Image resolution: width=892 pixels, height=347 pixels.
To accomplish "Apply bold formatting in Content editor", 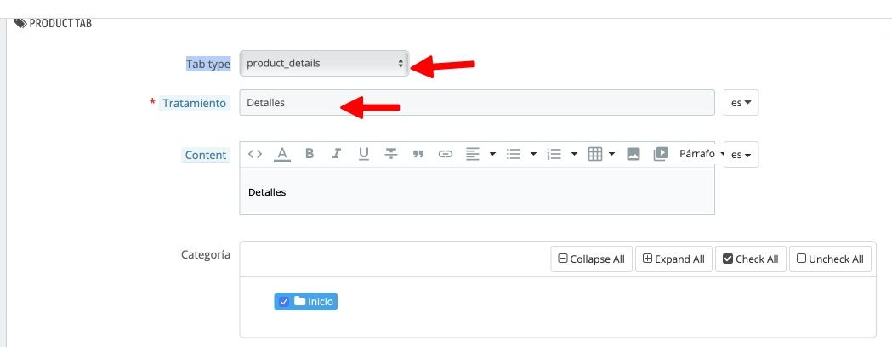I will pyautogui.click(x=310, y=154).
